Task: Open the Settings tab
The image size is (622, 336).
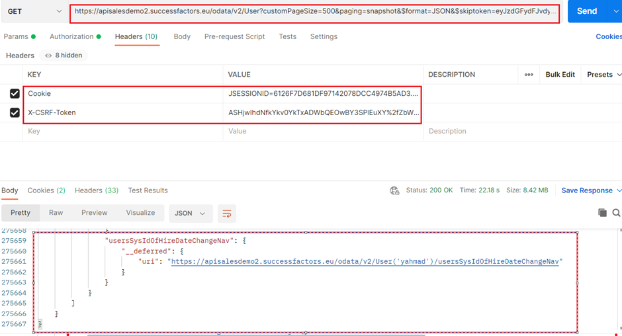Action: (324, 36)
